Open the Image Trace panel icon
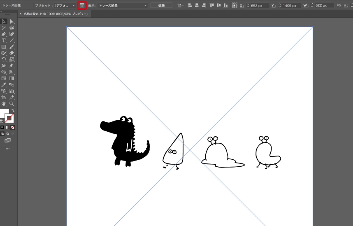353x226 pixels. point(82,5)
